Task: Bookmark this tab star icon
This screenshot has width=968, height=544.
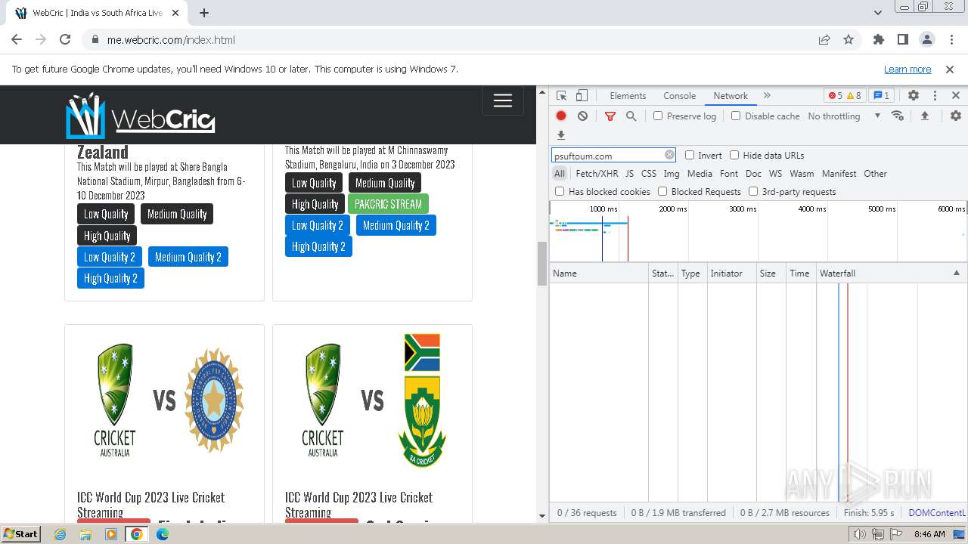Action: pos(849,40)
